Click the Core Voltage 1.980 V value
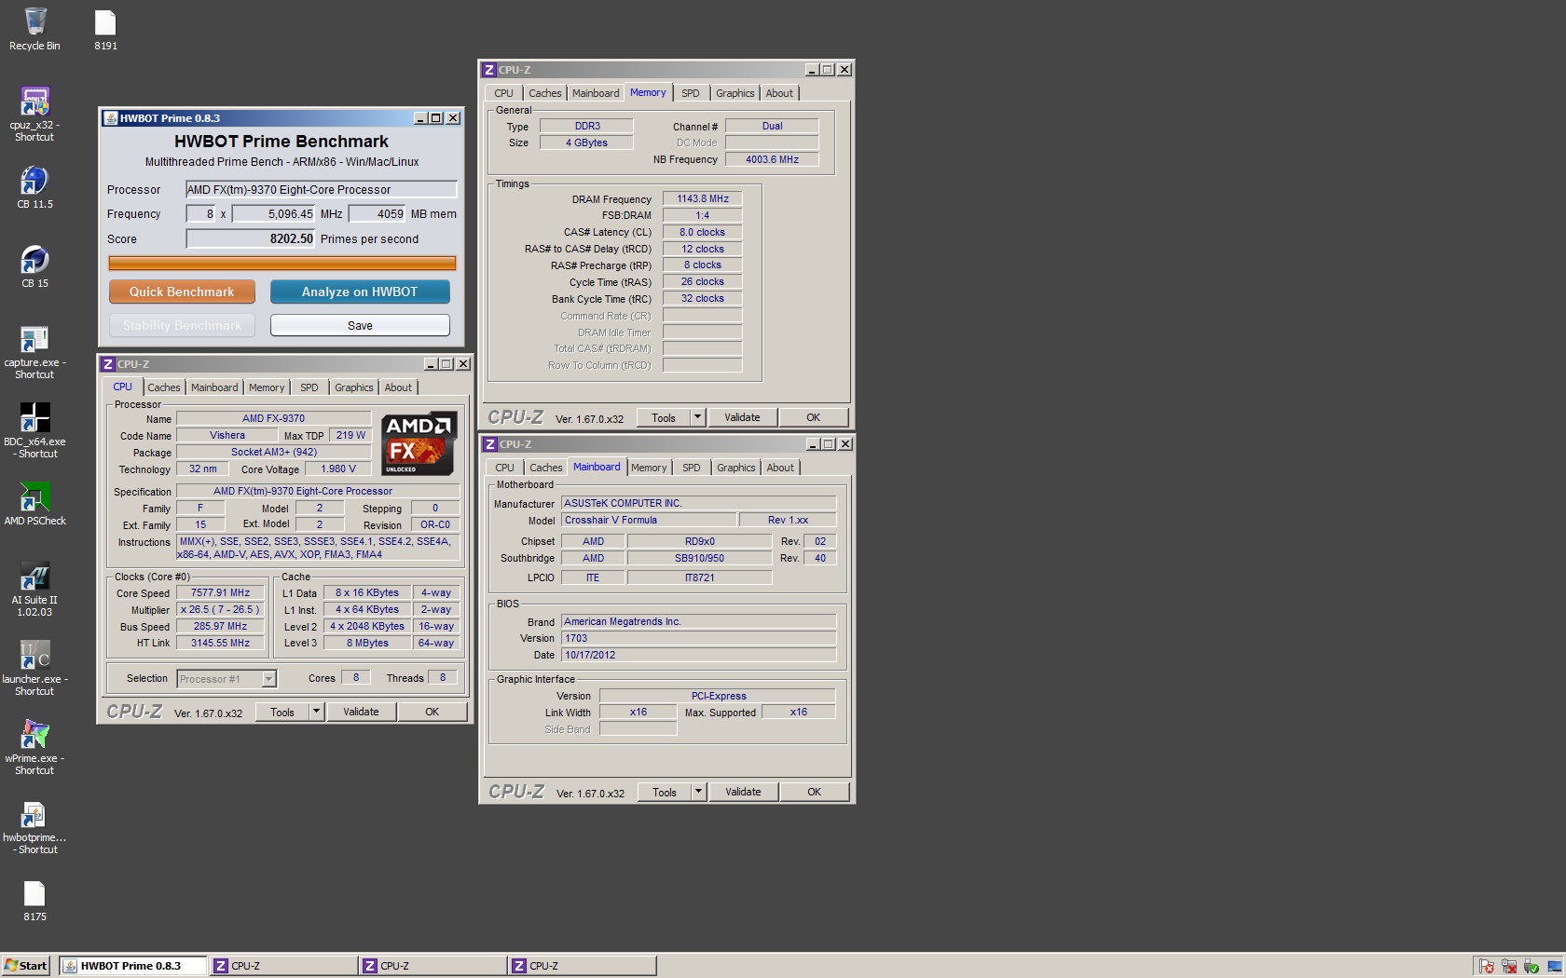Image resolution: width=1566 pixels, height=978 pixels. (x=337, y=469)
